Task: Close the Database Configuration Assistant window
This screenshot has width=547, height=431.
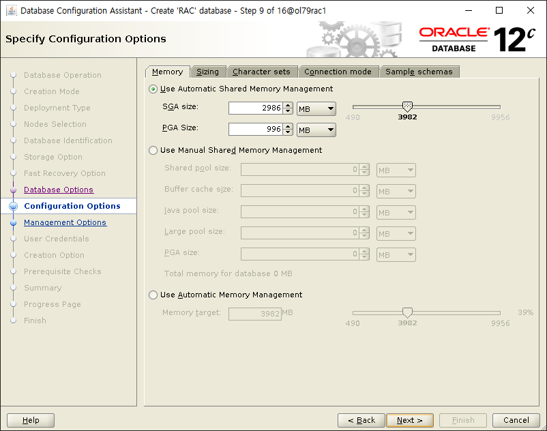Action: [531, 10]
